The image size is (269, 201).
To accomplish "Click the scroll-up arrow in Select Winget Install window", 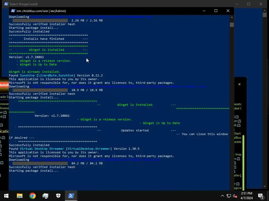I will coord(265,10).
